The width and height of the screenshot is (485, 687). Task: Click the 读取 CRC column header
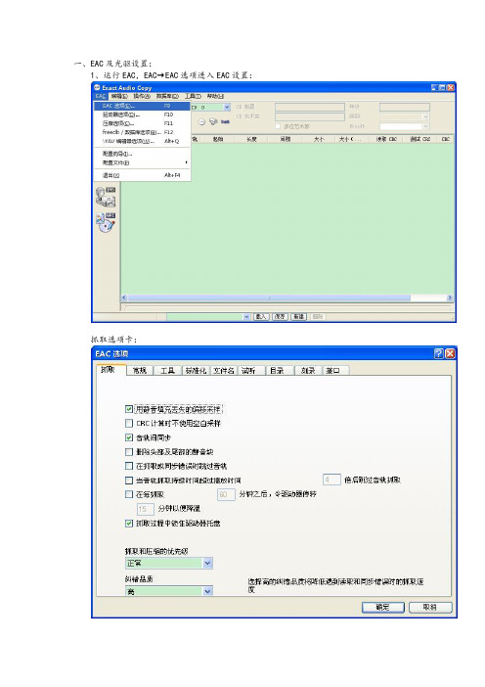(x=386, y=139)
